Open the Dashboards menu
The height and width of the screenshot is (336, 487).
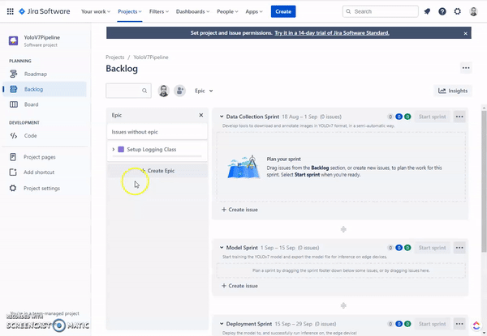coord(192,11)
